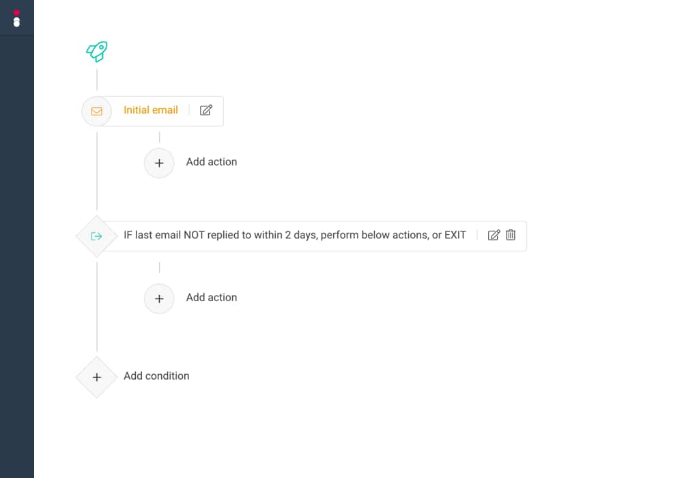Edit the condition using its pencil icon
699x478 pixels.
[494, 235]
